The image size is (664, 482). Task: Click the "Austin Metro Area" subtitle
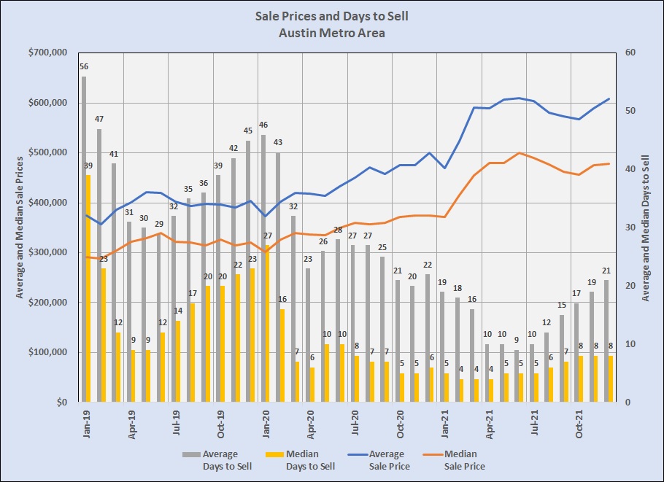tap(331, 32)
